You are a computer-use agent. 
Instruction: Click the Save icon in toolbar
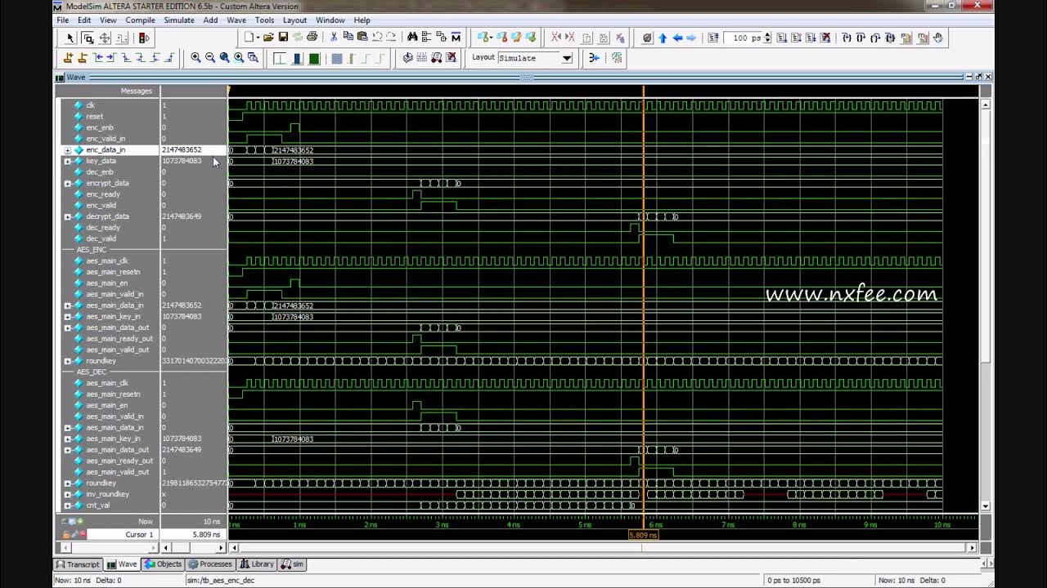283,38
